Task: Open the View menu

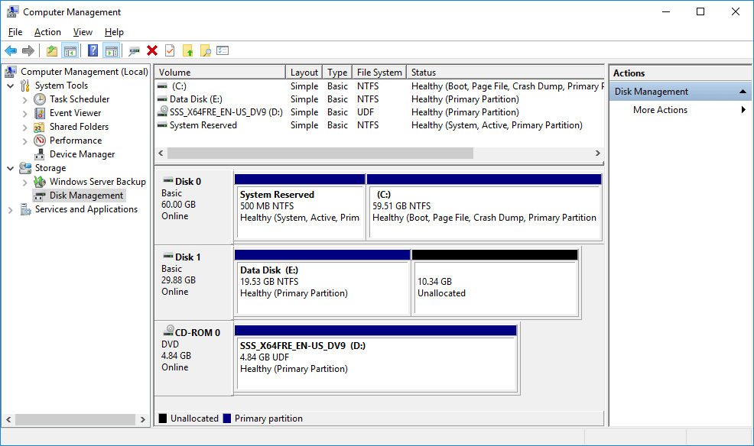Action: coord(83,32)
